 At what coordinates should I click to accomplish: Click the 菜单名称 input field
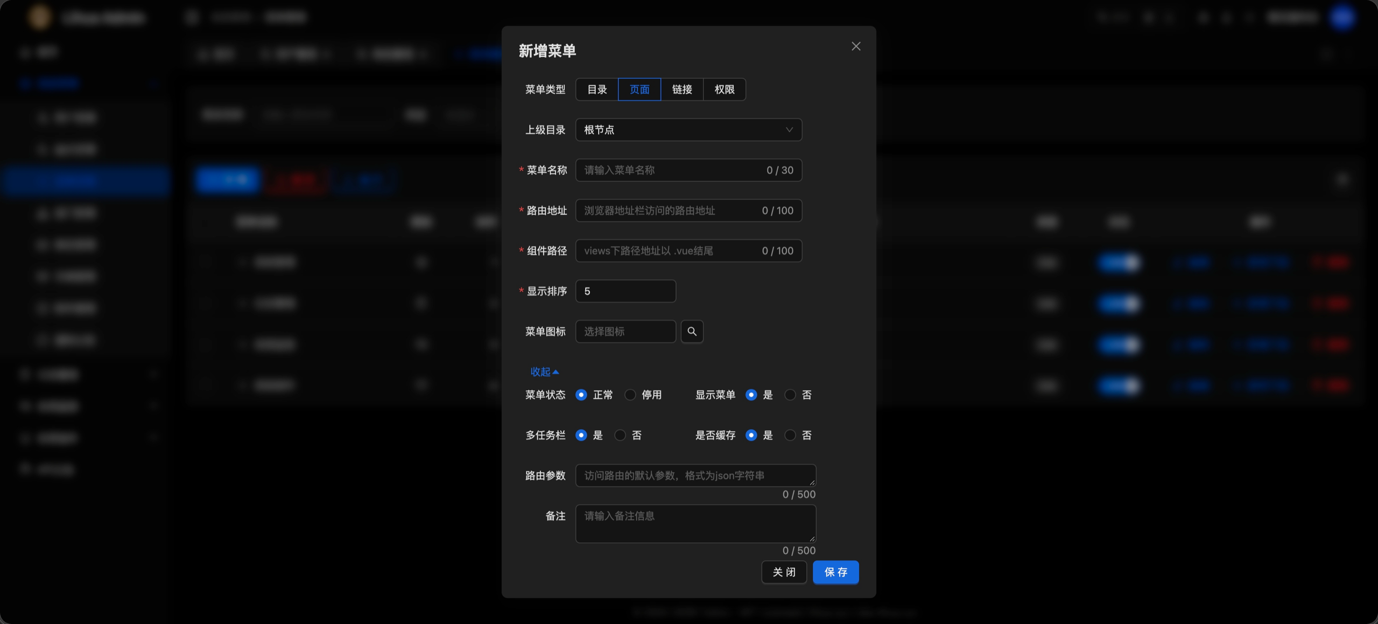[x=688, y=170]
